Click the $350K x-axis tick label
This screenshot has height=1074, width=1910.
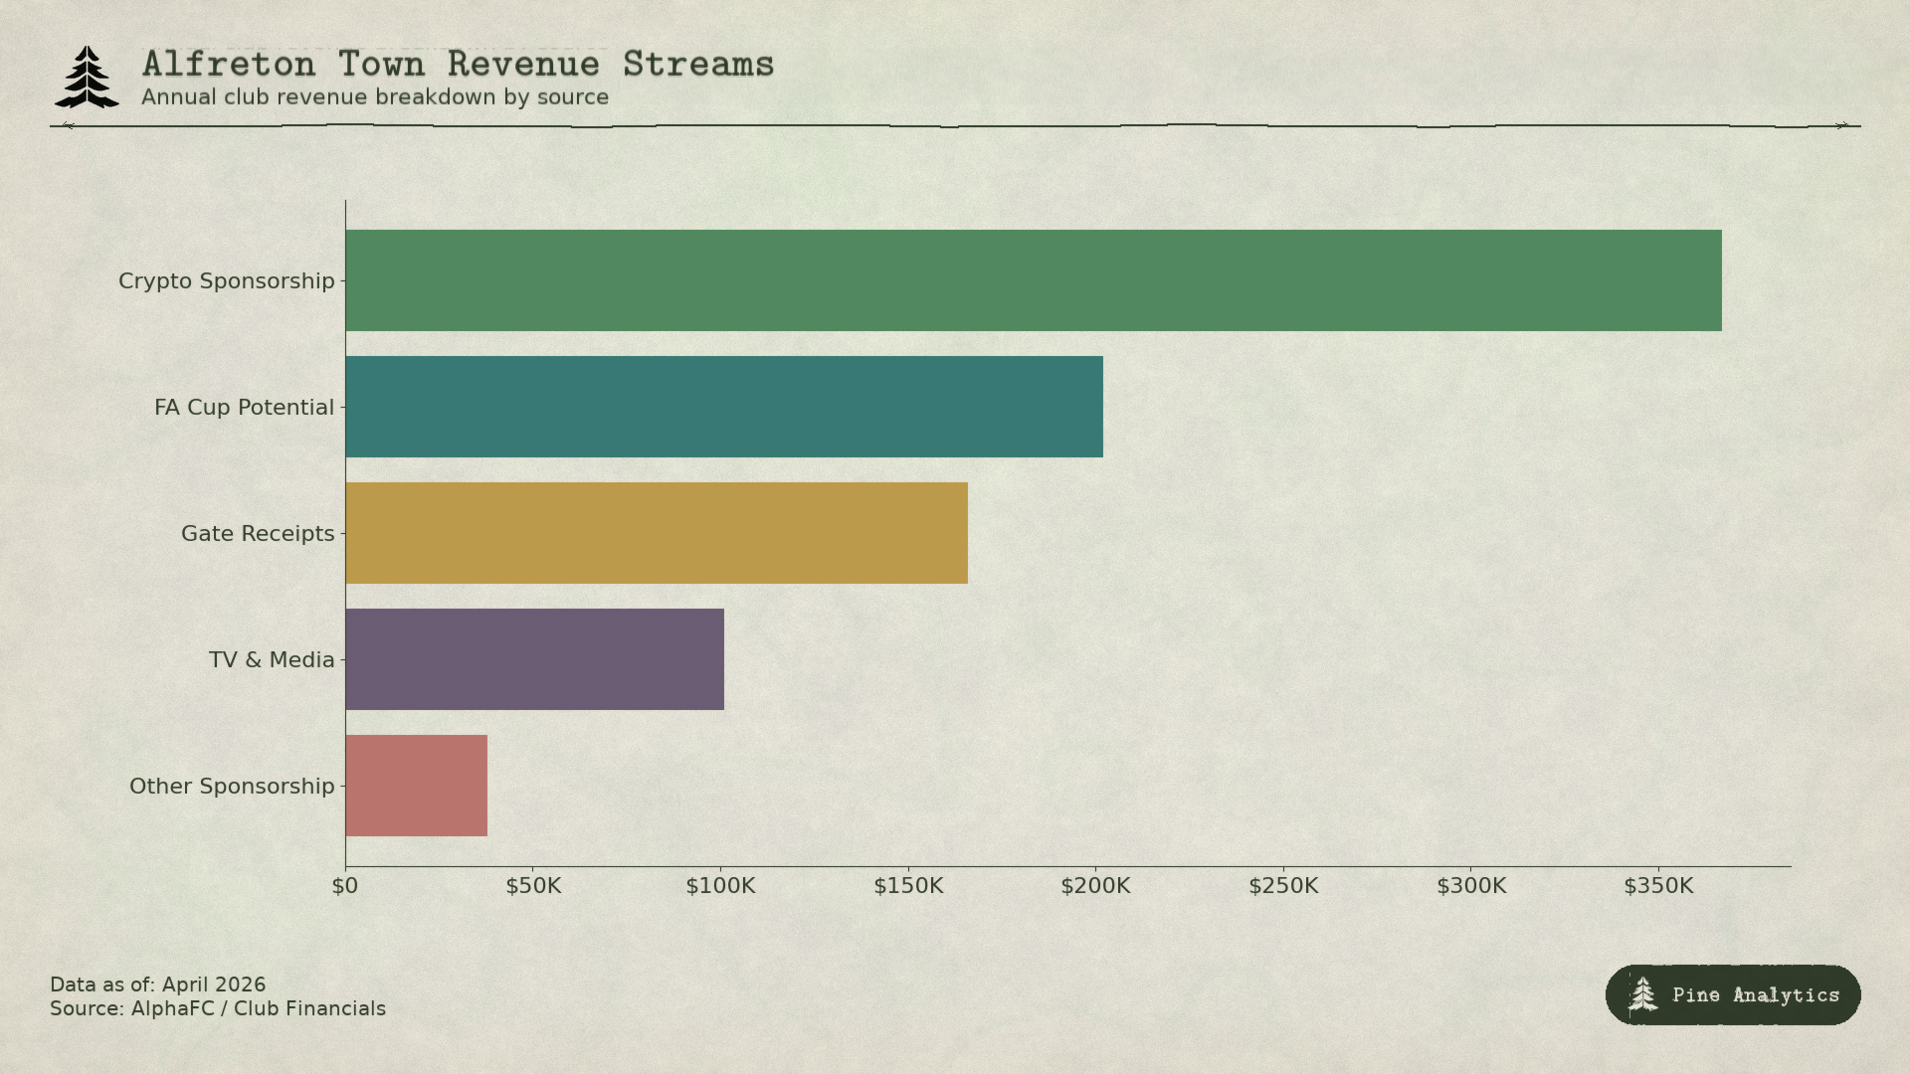pyautogui.click(x=1658, y=886)
